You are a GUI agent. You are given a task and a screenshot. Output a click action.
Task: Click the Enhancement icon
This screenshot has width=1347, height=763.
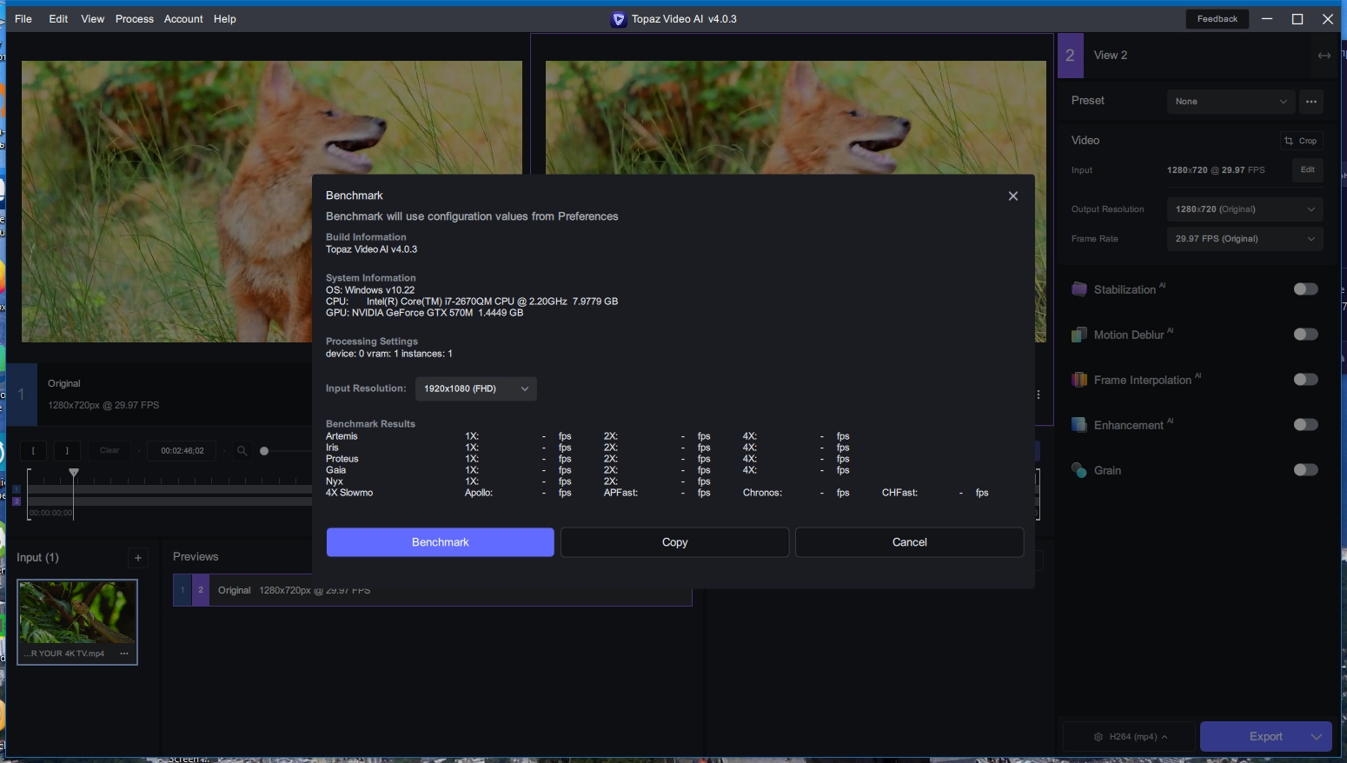pos(1079,425)
